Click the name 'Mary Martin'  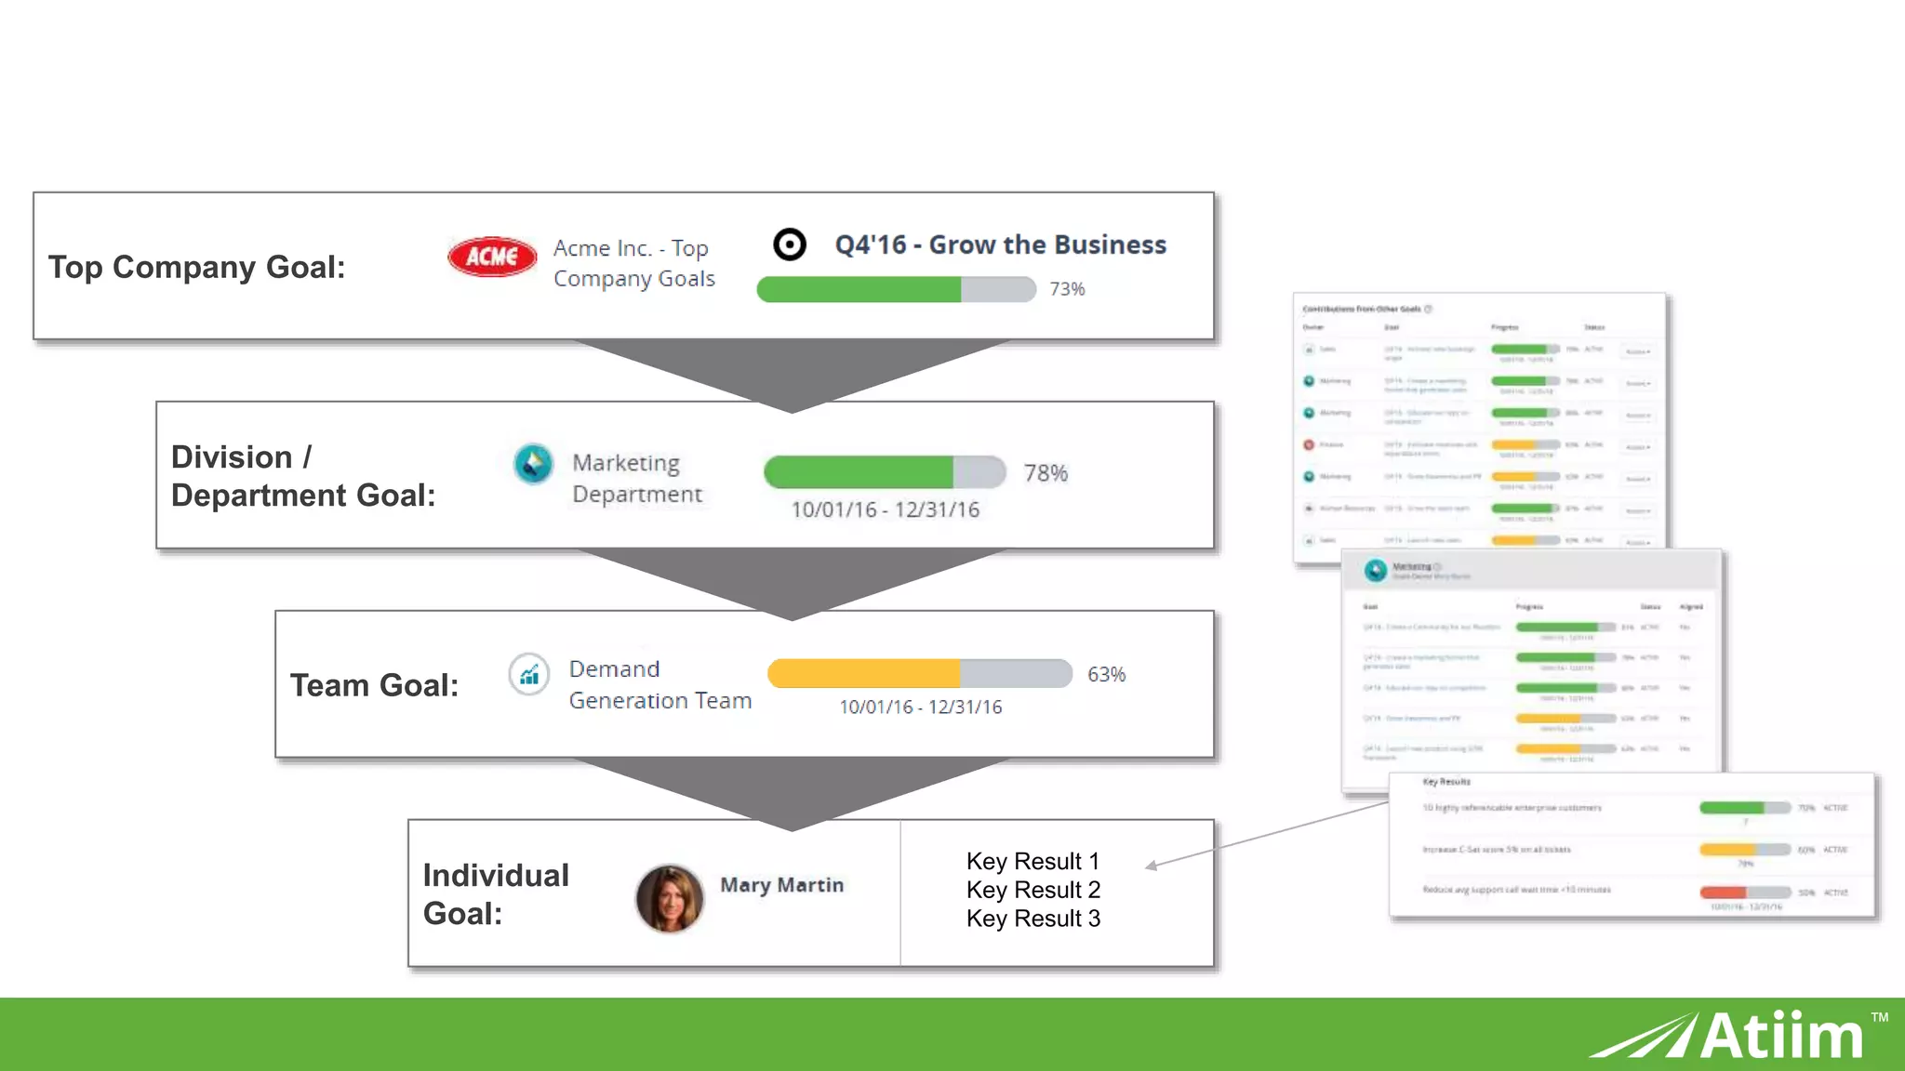pos(782,885)
